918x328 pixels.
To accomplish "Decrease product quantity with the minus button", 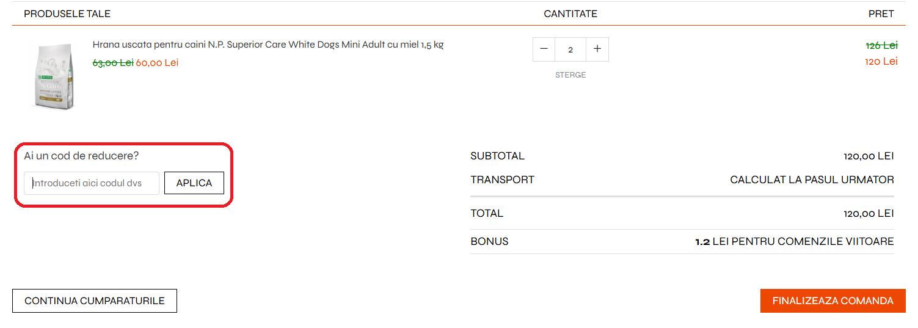I will (x=544, y=49).
